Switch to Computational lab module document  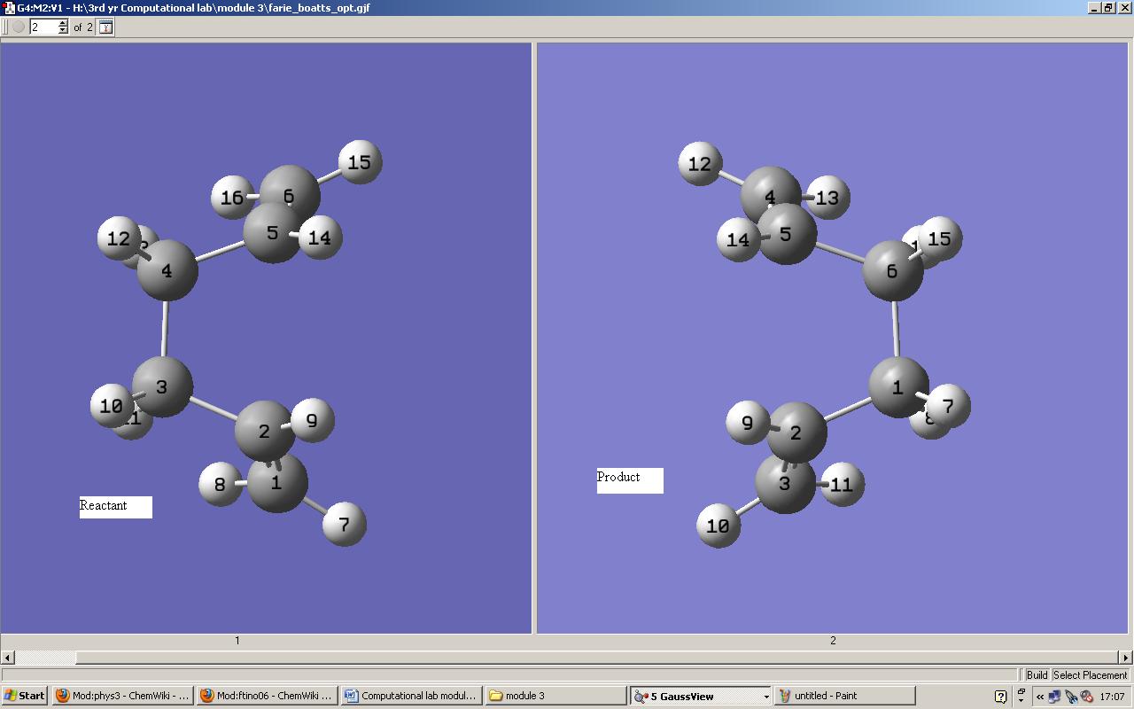(411, 696)
